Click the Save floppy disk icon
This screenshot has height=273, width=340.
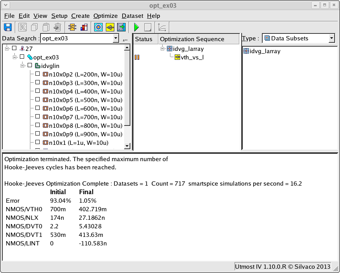point(8,27)
